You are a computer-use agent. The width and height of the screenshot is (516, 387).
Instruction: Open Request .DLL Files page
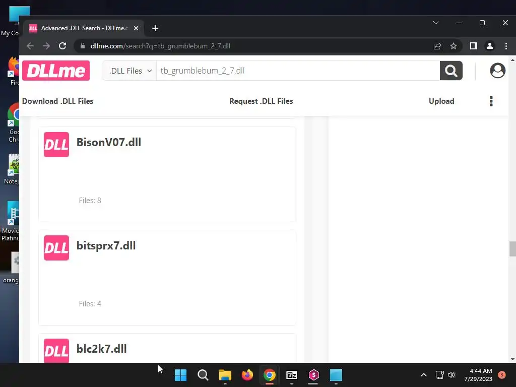point(261,101)
